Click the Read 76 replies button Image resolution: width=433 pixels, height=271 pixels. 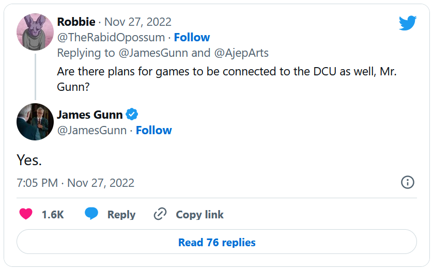point(216,242)
